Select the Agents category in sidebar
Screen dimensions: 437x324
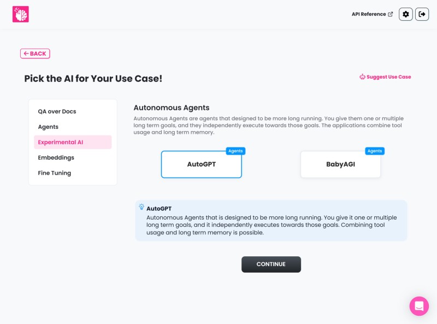73,127
